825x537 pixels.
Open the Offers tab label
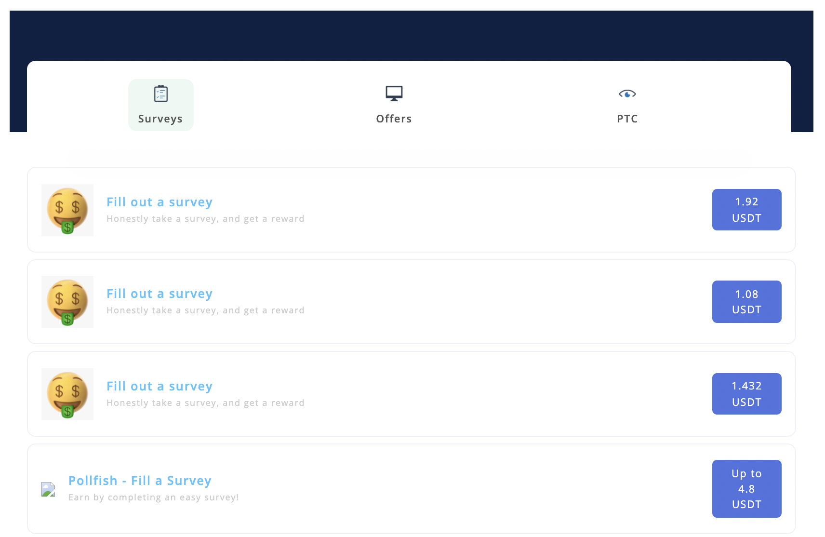click(x=394, y=119)
